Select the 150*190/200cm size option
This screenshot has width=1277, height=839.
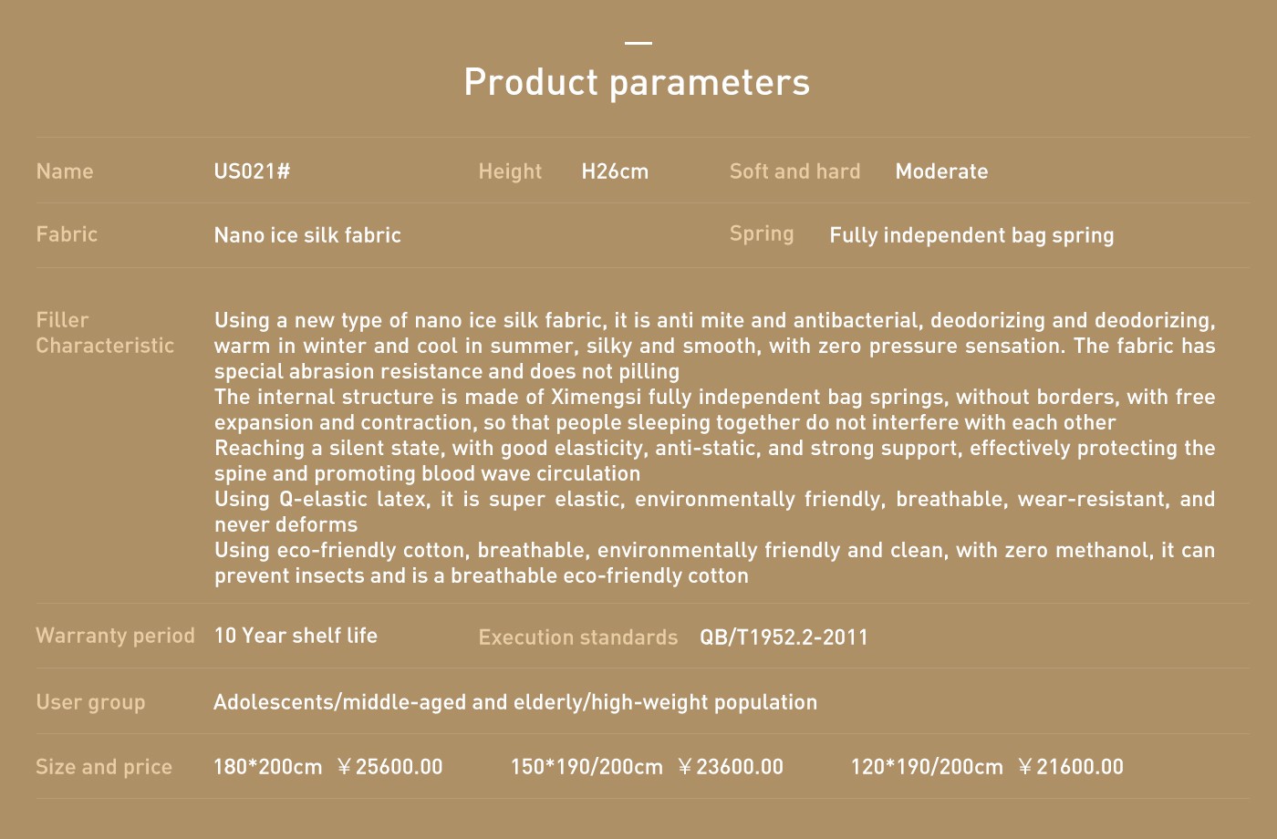click(x=587, y=767)
